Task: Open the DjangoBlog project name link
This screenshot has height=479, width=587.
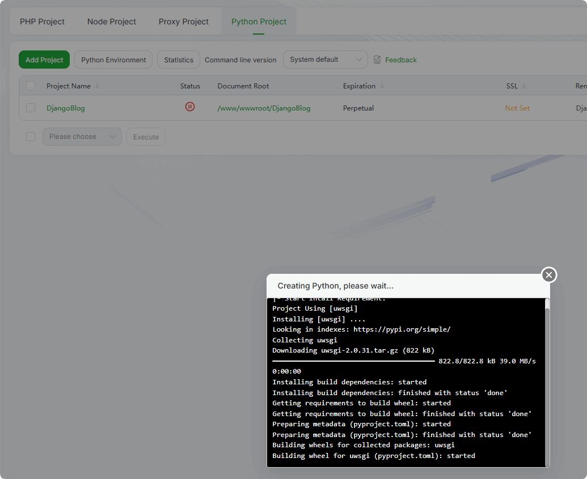Action: [66, 108]
